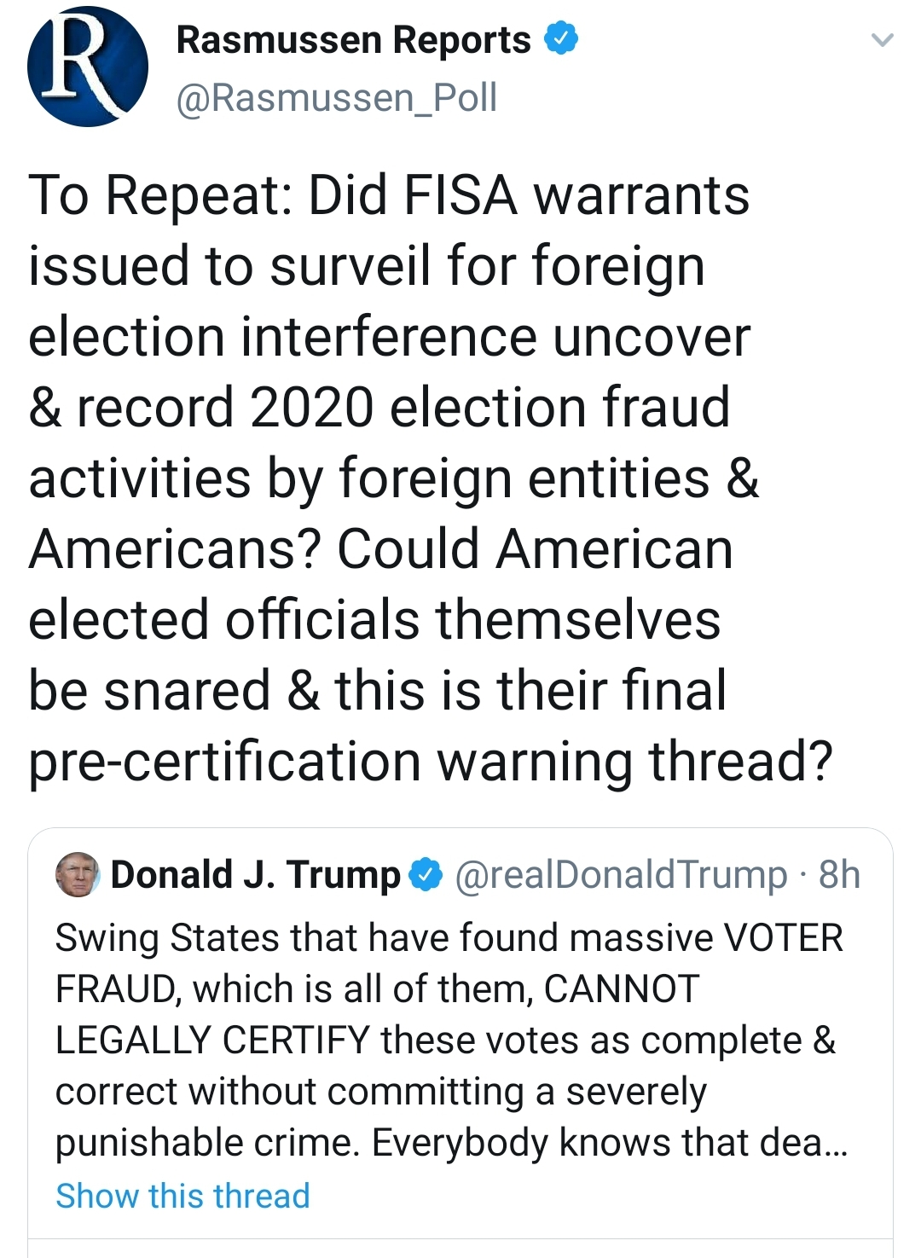Click "LEGALLY CERTIFY" in the quoted tweet

(211, 1041)
